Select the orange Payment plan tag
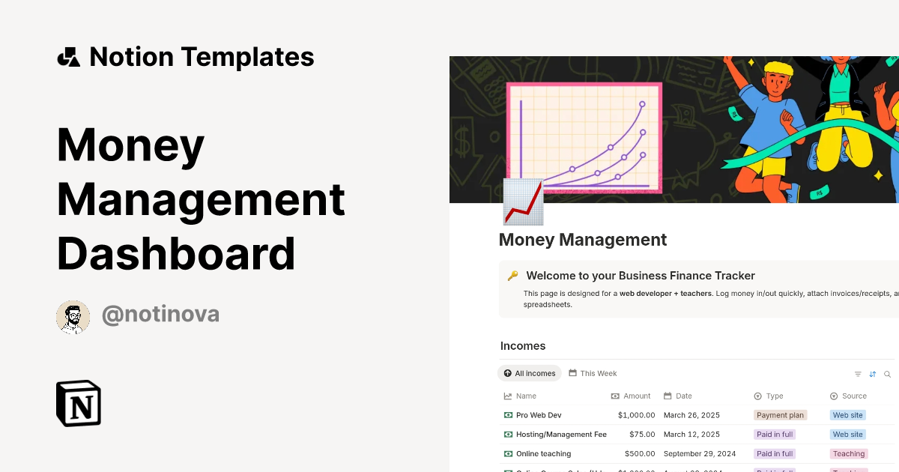 (781, 415)
